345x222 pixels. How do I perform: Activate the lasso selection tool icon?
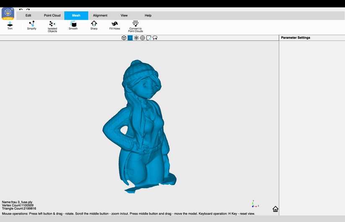pyautogui.click(x=155, y=38)
